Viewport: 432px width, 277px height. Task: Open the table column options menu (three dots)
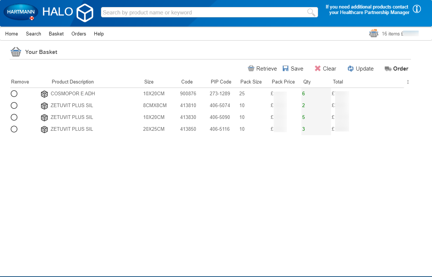pyautogui.click(x=408, y=82)
